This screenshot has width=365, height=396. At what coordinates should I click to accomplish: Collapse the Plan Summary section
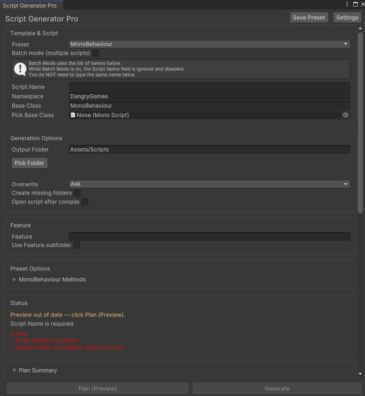tap(15, 371)
